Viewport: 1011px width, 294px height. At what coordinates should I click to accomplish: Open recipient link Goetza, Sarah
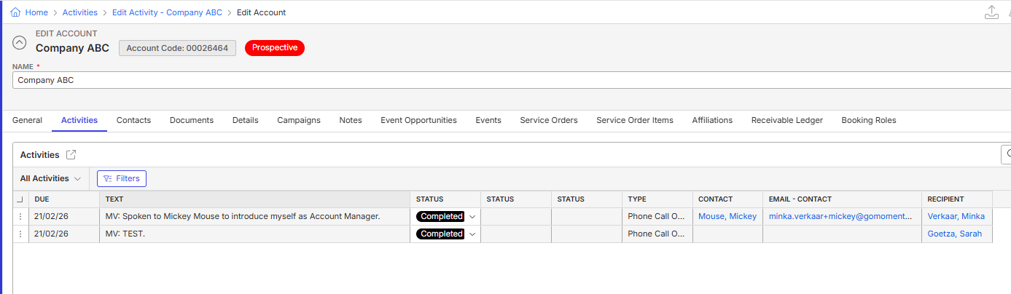954,234
